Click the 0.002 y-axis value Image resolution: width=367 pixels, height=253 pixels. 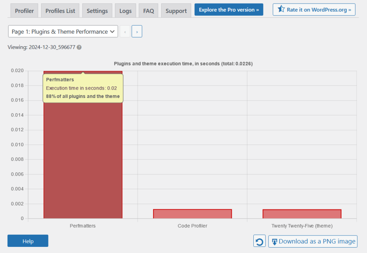(x=17, y=204)
